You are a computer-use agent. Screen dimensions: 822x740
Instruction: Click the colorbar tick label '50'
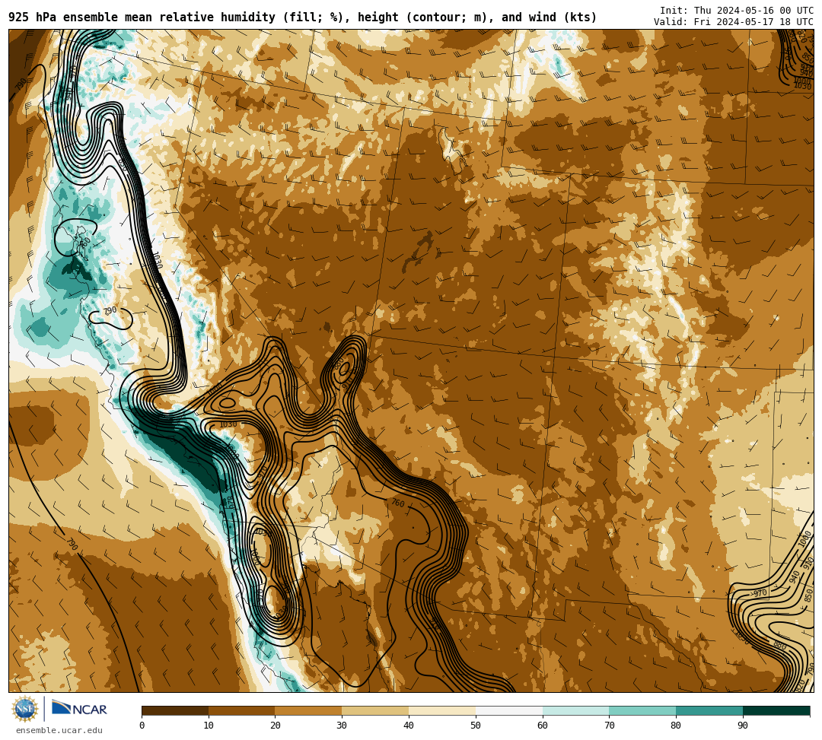pos(476,726)
